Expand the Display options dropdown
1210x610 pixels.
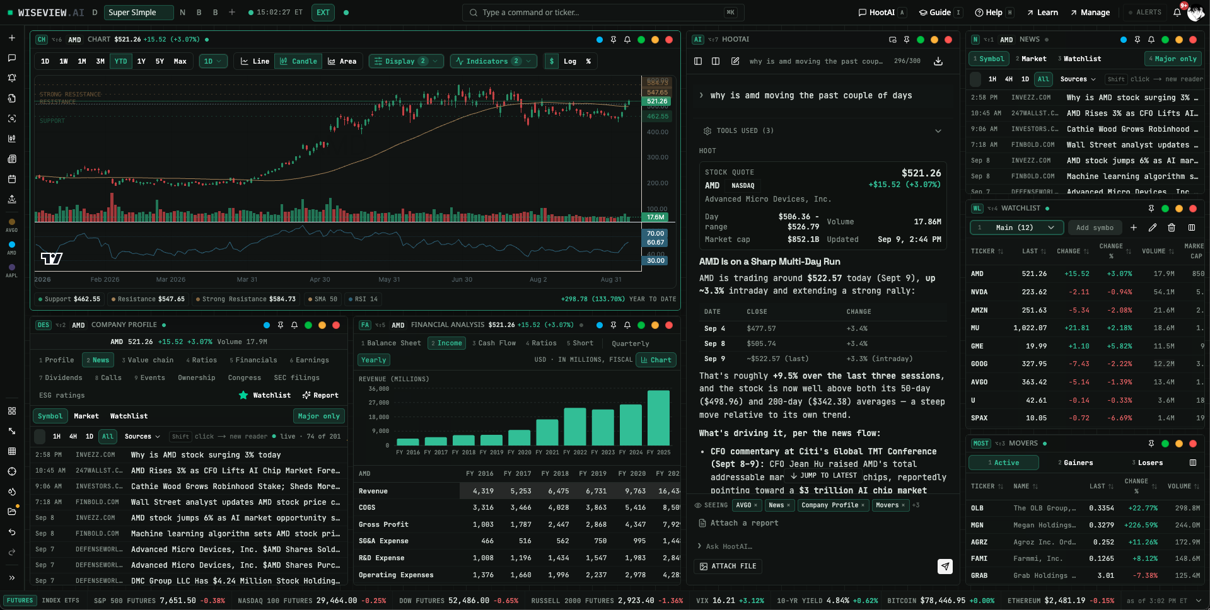pyautogui.click(x=406, y=61)
